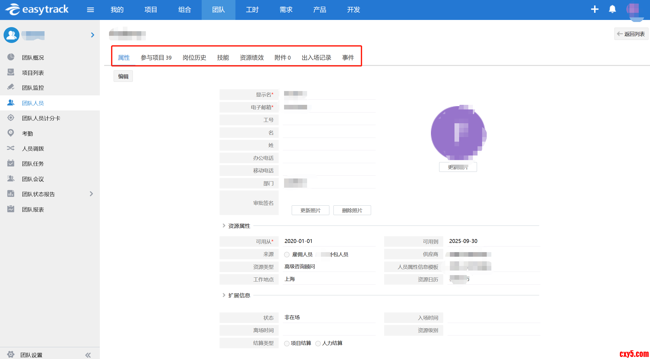The height and width of the screenshot is (359, 650).
Task: Click the 人员调拨 shuffle icon
Action: click(x=11, y=148)
